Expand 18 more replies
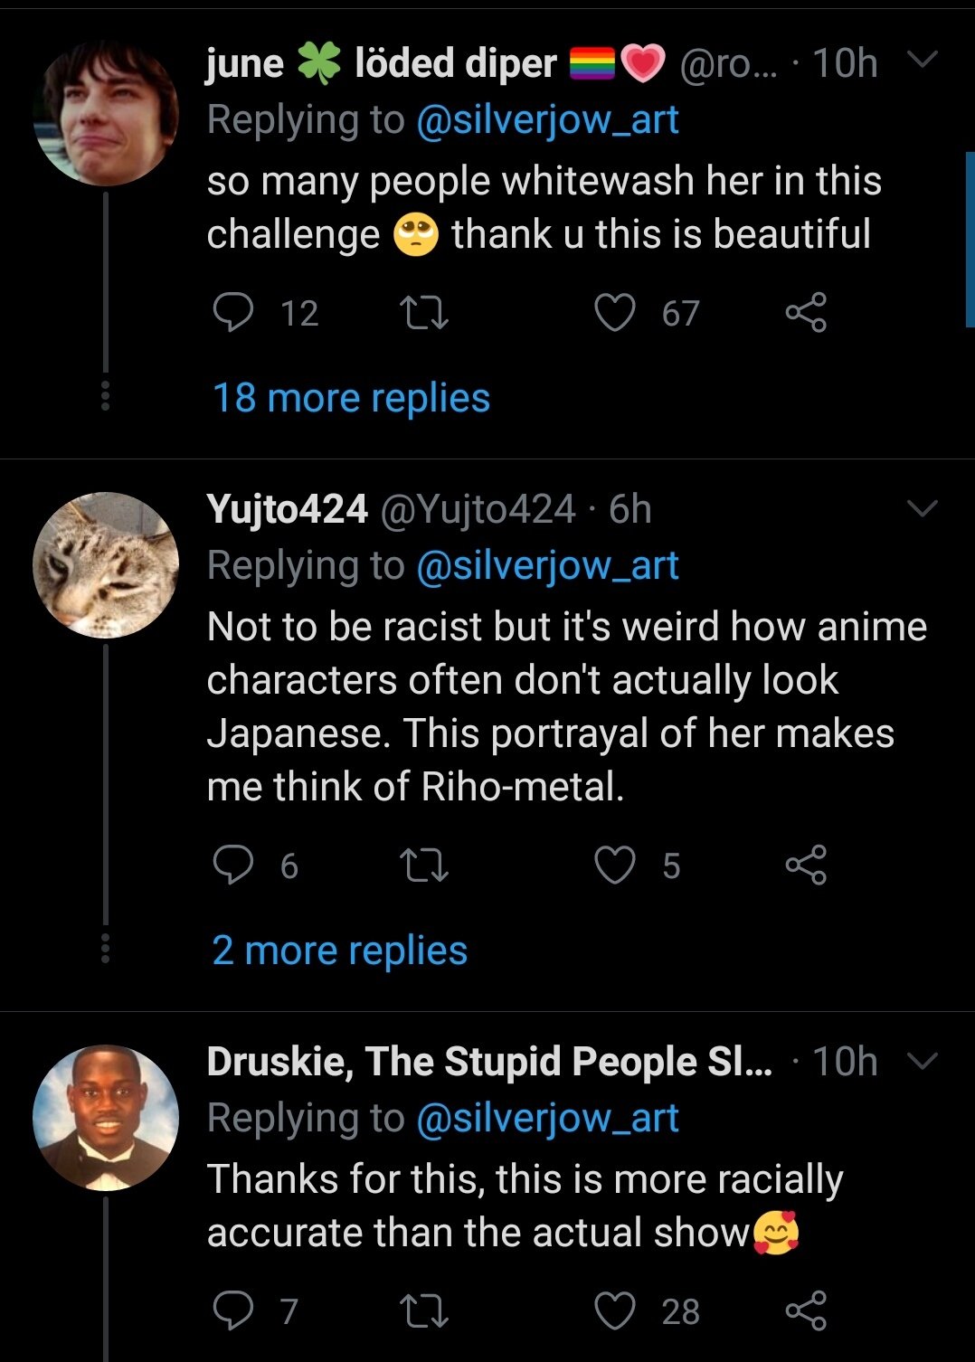This screenshot has height=1362, width=975. pos(351,398)
